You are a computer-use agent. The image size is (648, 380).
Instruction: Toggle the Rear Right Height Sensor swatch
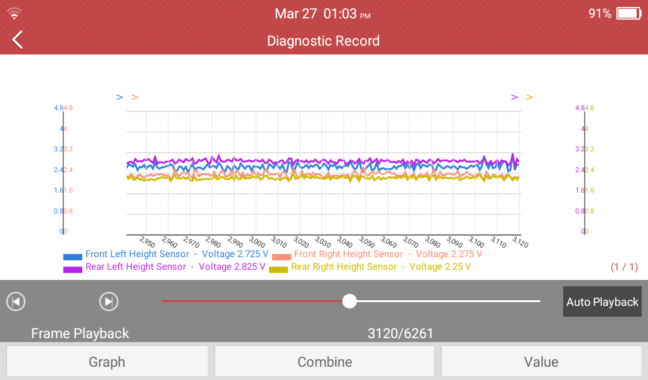pyautogui.click(x=278, y=270)
